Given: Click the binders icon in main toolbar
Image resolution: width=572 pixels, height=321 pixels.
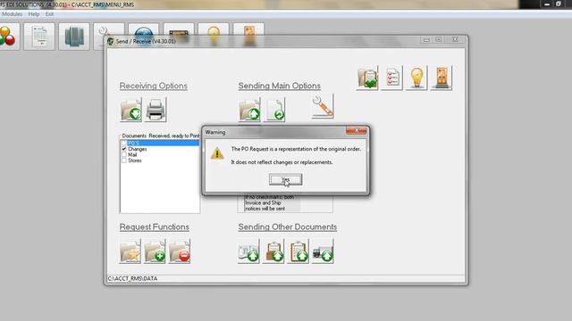Looking at the screenshot, I should coord(74,37).
